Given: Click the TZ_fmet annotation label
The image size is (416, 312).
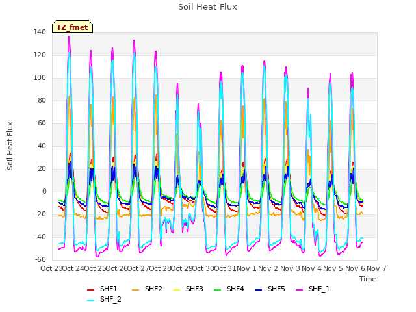Looking at the screenshot, I should pos(72,27).
